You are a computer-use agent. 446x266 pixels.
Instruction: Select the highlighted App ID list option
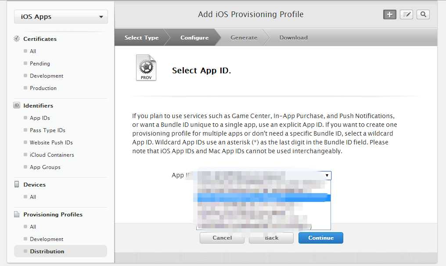263,198
